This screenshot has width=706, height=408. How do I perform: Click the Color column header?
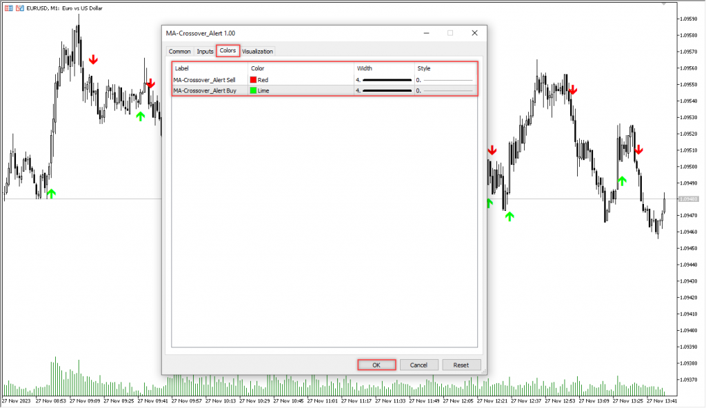tap(301, 68)
